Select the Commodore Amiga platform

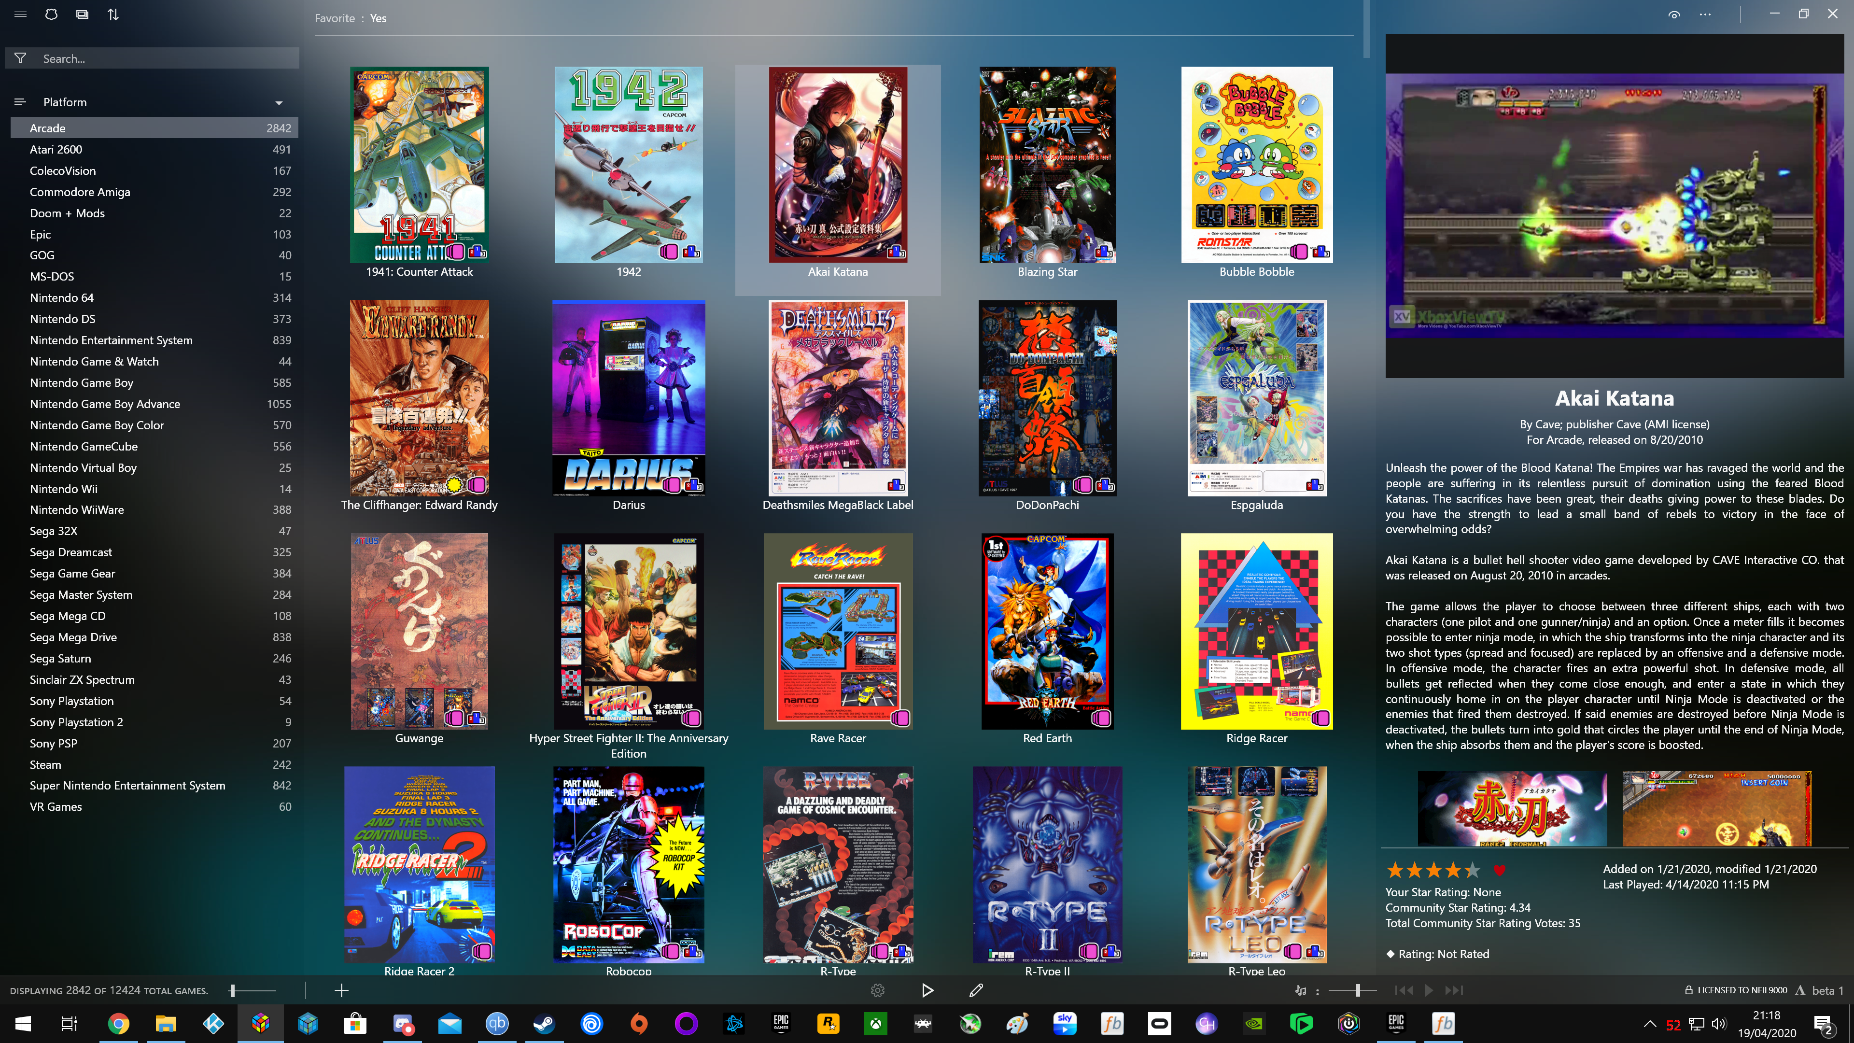click(154, 192)
